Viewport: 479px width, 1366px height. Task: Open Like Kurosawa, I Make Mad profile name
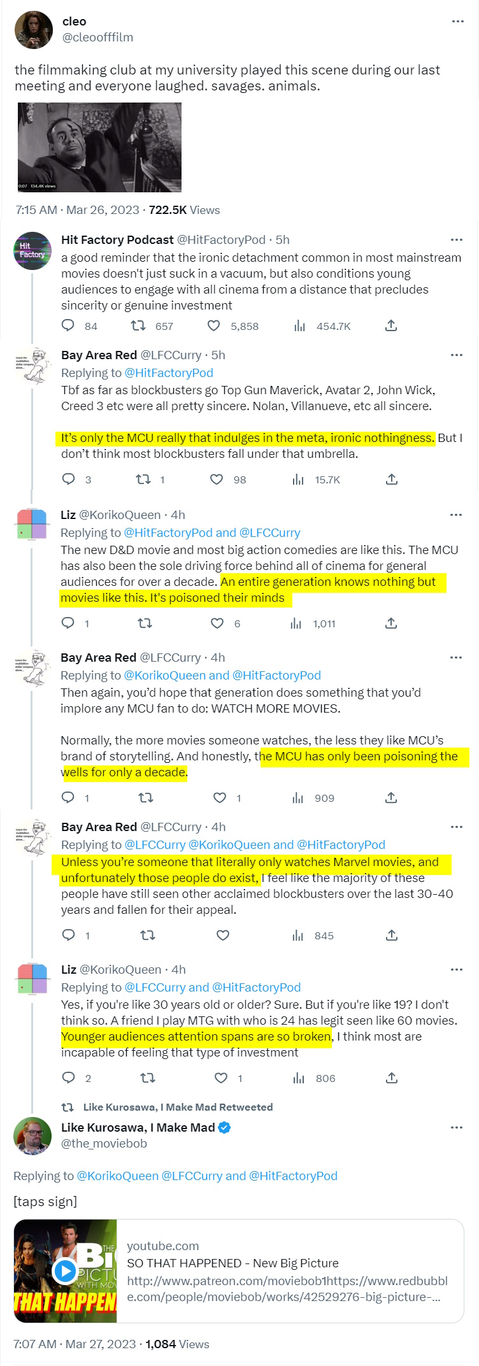tap(138, 1127)
